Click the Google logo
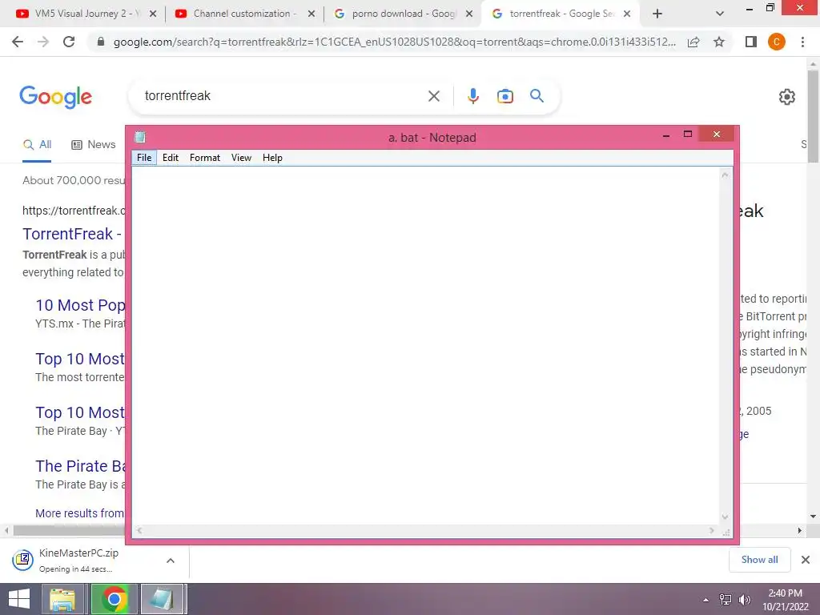 (x=55, y=97)
